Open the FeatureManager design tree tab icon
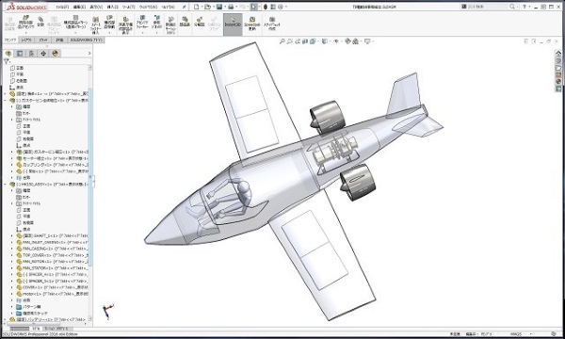The image size is (565, 339). (8, 54)
